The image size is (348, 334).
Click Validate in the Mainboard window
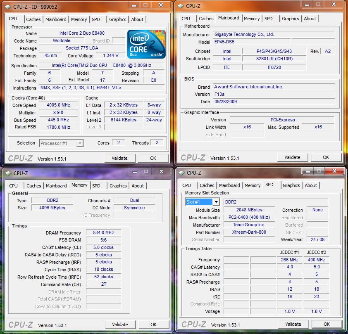[x=292, y=157]
